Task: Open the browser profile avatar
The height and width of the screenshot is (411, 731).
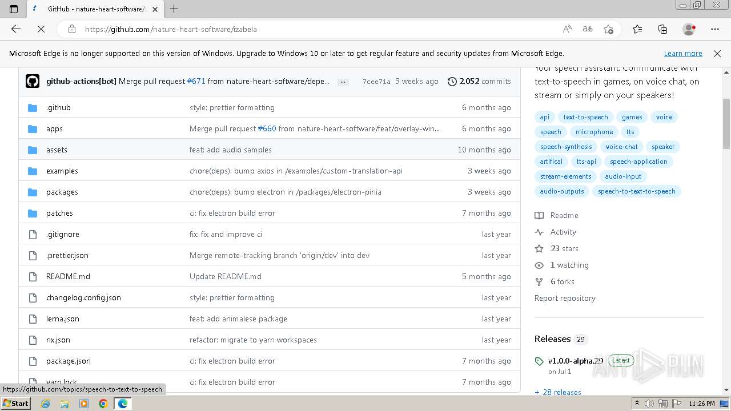Action: point(689,29)
